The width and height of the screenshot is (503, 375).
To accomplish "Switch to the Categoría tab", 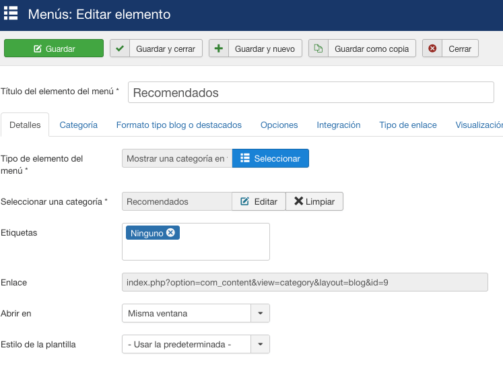I will pyautogui.click(x=79, y=125).
